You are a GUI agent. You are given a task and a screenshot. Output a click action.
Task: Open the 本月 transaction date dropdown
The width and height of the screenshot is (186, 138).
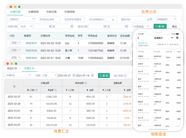25,27
